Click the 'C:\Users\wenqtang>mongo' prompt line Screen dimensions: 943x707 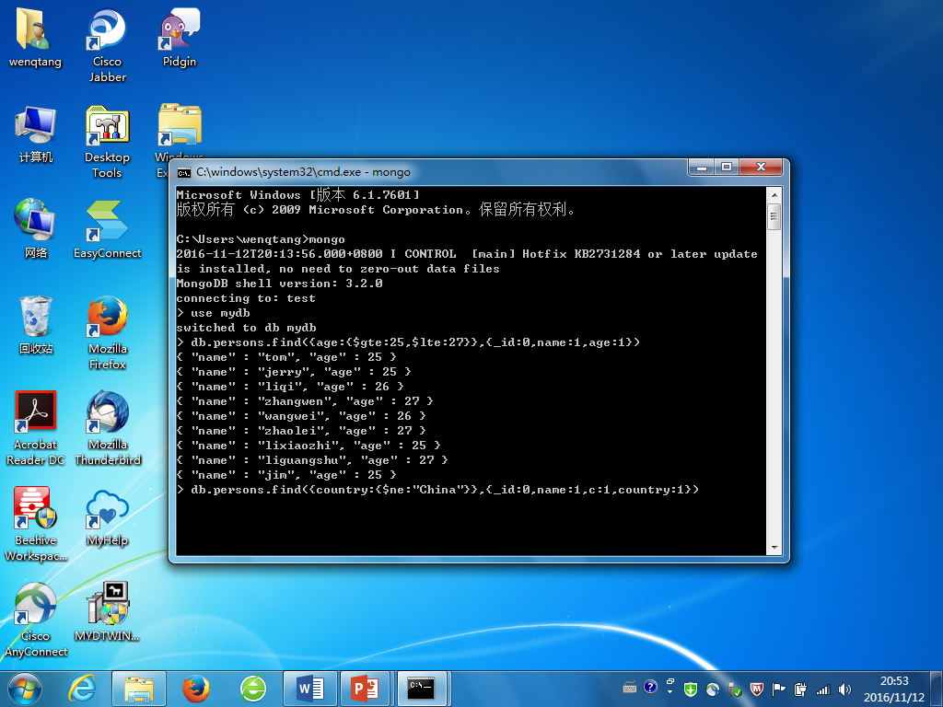261,239
